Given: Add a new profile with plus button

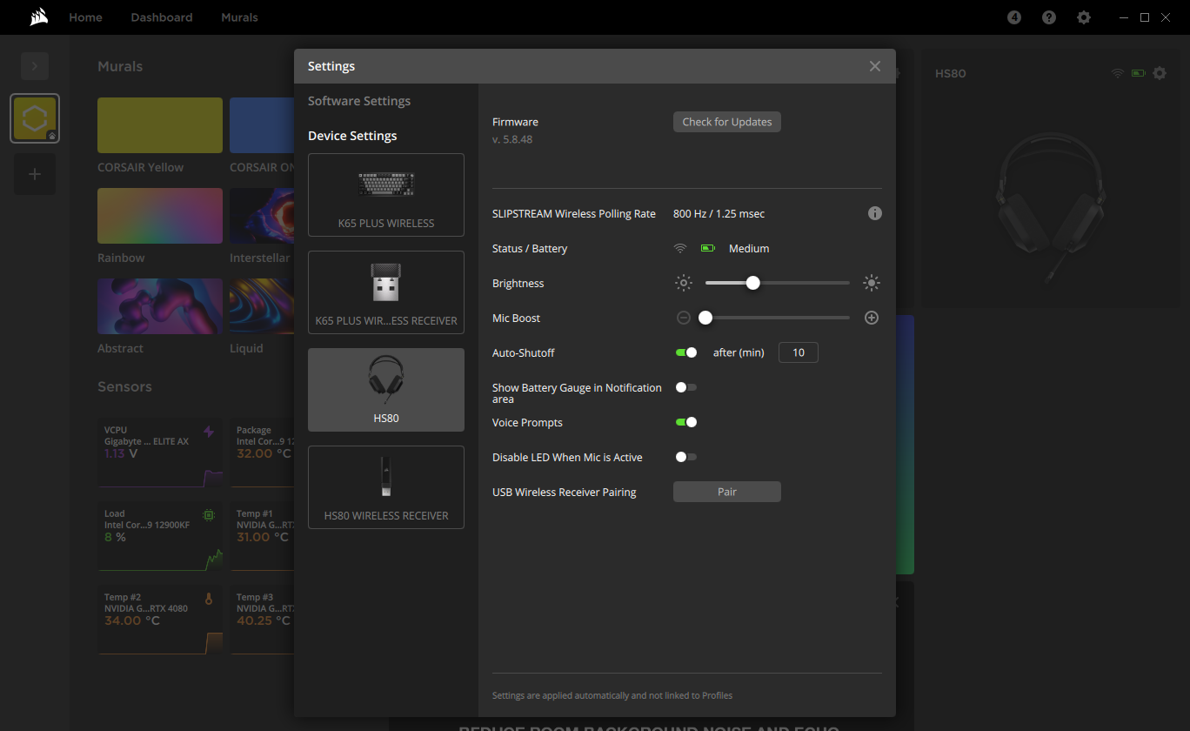Looking at the screenshot, I should coord(35,174).
